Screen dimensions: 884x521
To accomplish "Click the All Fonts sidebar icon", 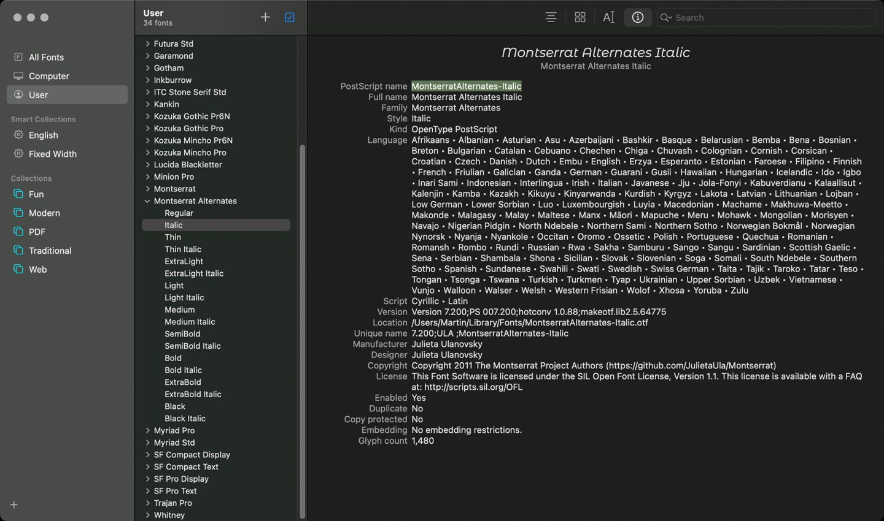I will (x=18, y=57).
